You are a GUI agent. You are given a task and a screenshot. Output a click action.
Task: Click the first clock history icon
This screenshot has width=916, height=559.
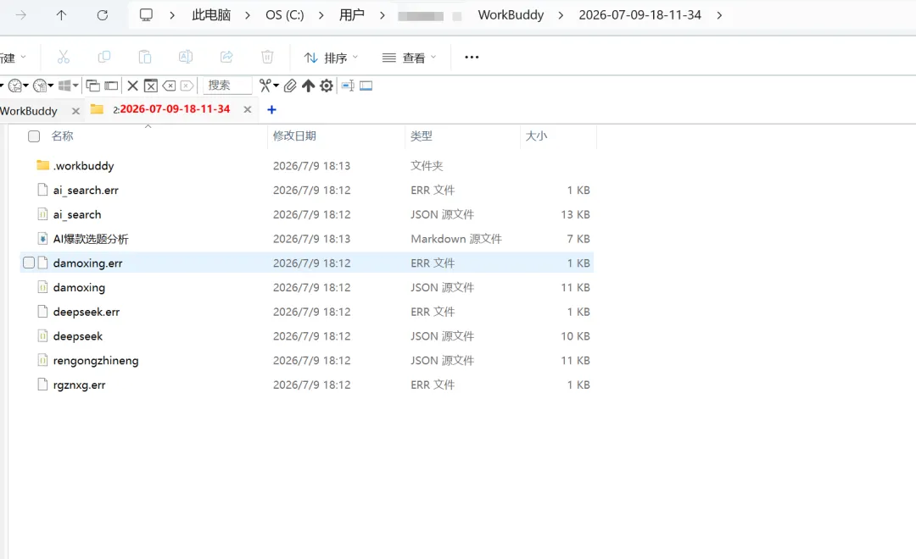click(x=14, y=86)
